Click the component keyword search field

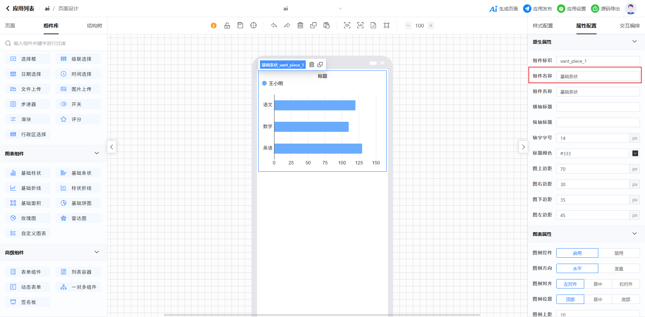coord(54,43)
